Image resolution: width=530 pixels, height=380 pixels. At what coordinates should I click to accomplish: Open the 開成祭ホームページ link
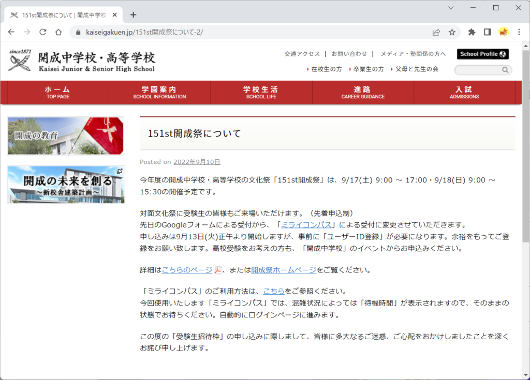point(284,270)
